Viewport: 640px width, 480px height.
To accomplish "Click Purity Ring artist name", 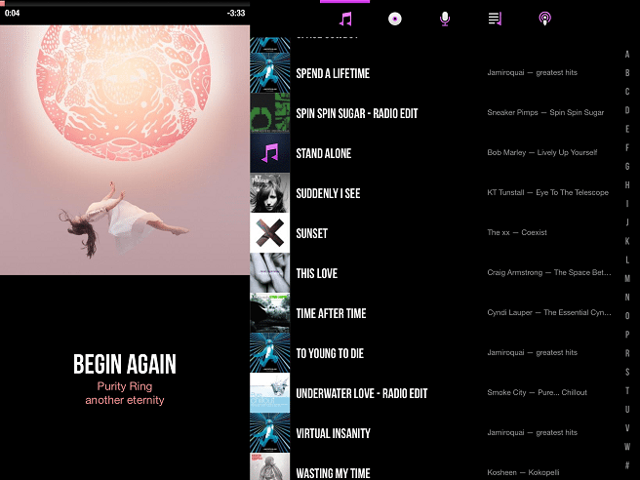I will [x=125, y=386].
